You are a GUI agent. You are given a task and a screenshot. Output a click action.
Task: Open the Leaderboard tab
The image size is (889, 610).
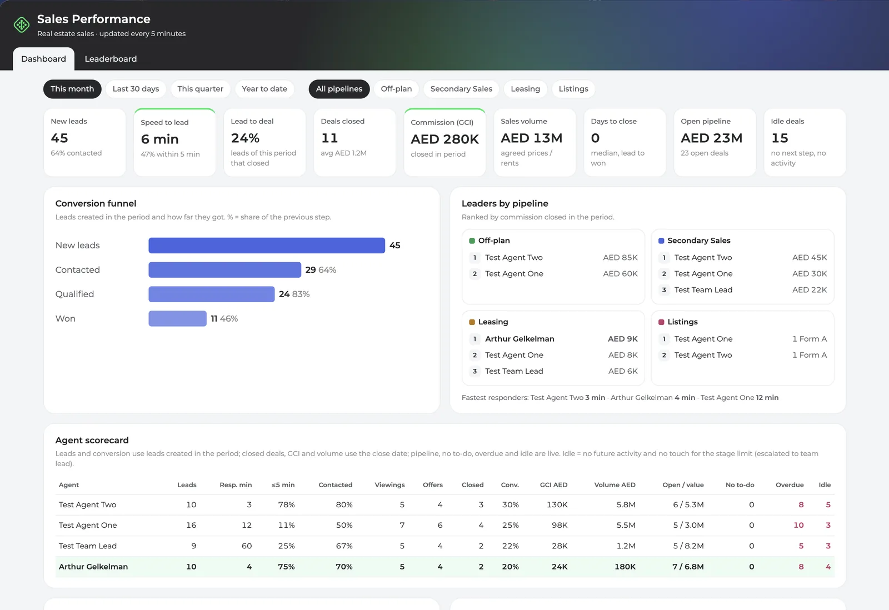pos(111,59)
